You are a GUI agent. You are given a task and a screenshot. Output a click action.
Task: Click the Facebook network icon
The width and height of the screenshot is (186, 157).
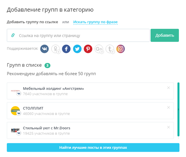[x=66, y=49]
